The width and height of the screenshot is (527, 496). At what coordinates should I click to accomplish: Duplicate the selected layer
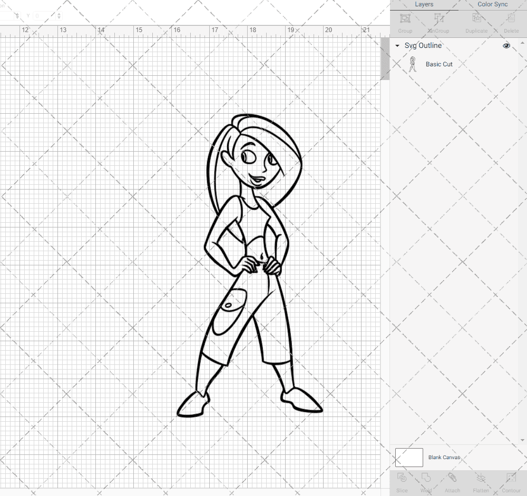coord(476,22)
